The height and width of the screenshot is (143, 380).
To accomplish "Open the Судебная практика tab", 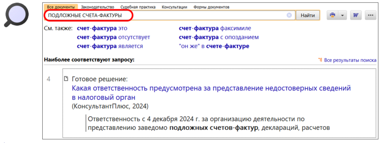I will (138, 7).
